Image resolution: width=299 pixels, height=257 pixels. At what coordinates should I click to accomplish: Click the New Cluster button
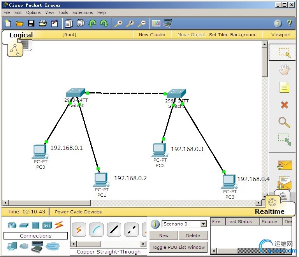coord(152,35)
